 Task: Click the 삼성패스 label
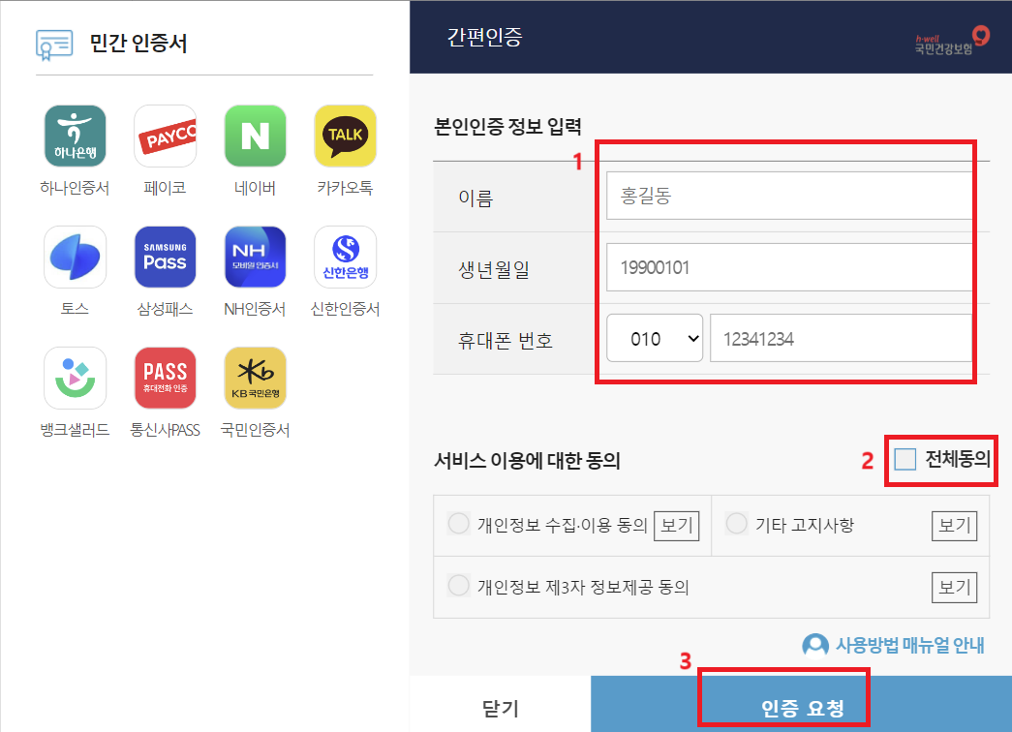coord(166,309)
